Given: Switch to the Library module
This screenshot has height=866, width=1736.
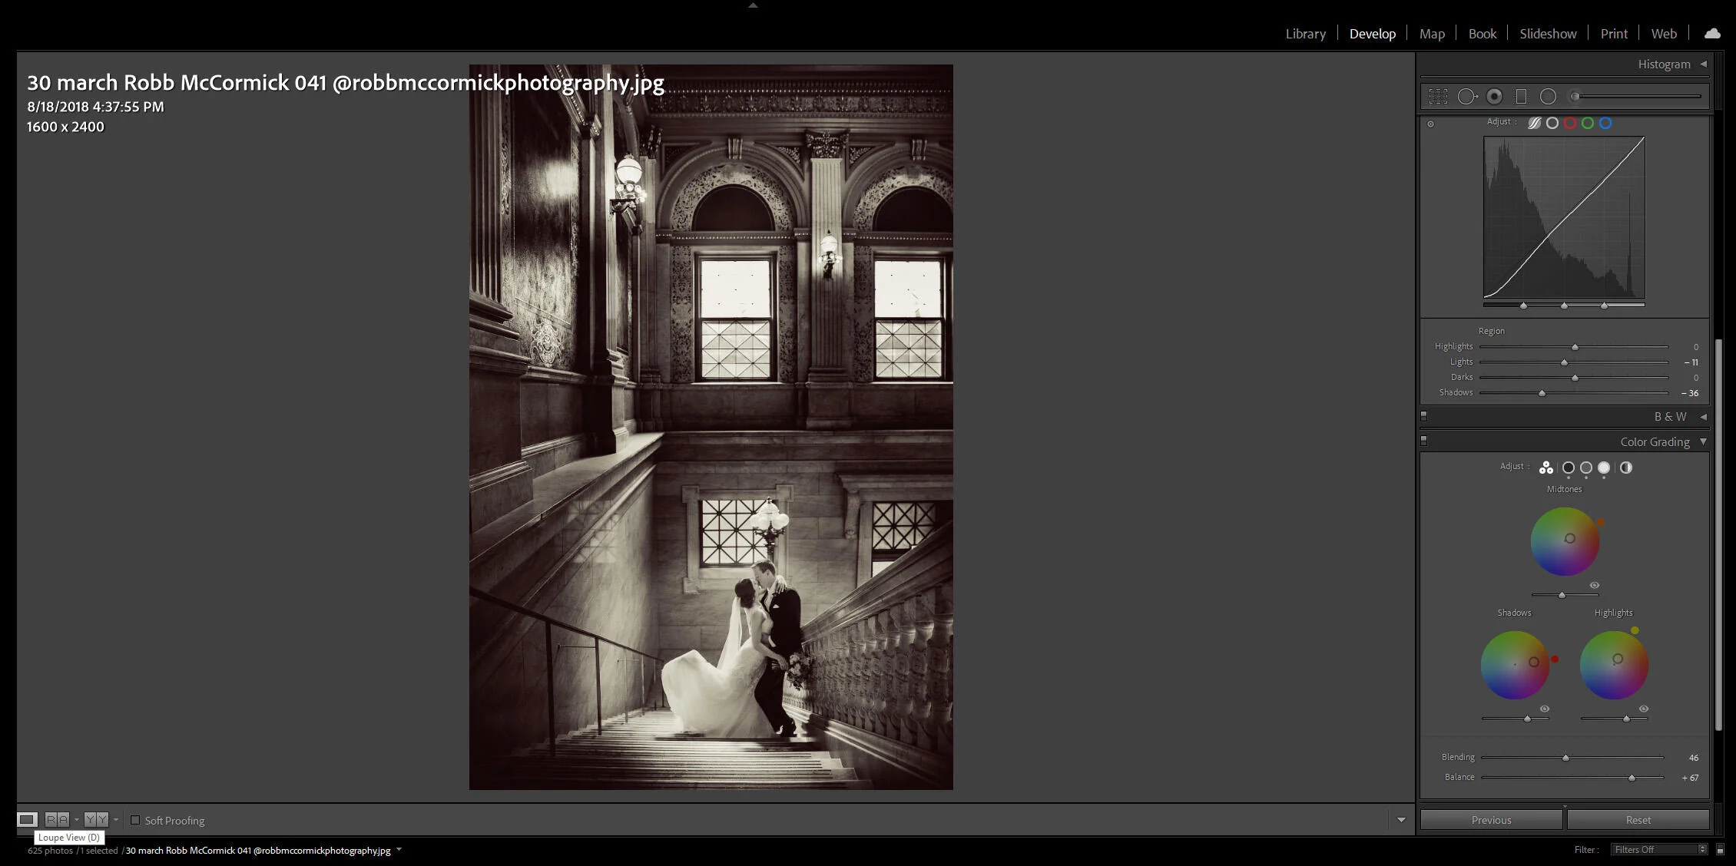Looking at the screenshot, I should click(x=1305, y=33).
